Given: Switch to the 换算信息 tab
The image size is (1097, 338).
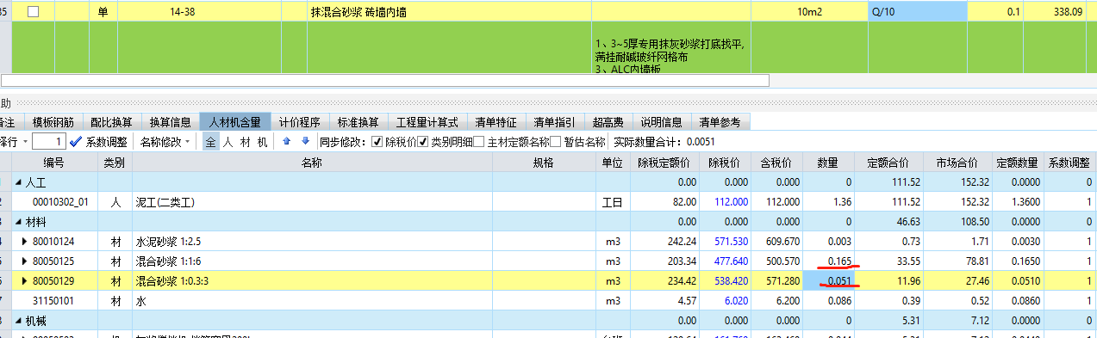Looking at the screenshot, I should click(x=171, y=121).
